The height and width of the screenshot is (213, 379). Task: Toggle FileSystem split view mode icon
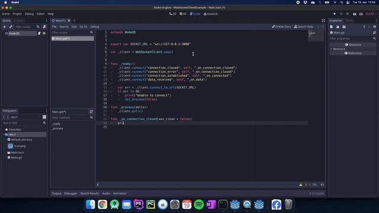pos(44,117)
